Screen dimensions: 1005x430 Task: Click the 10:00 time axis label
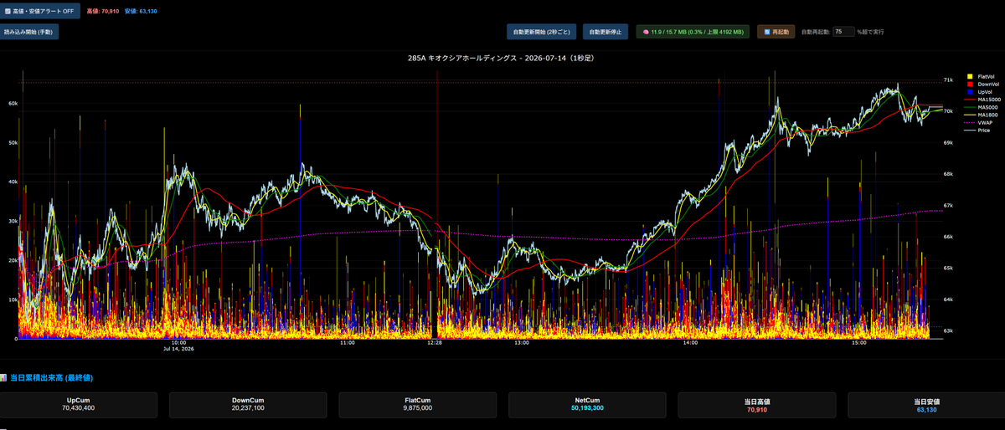tap(178, 342)
